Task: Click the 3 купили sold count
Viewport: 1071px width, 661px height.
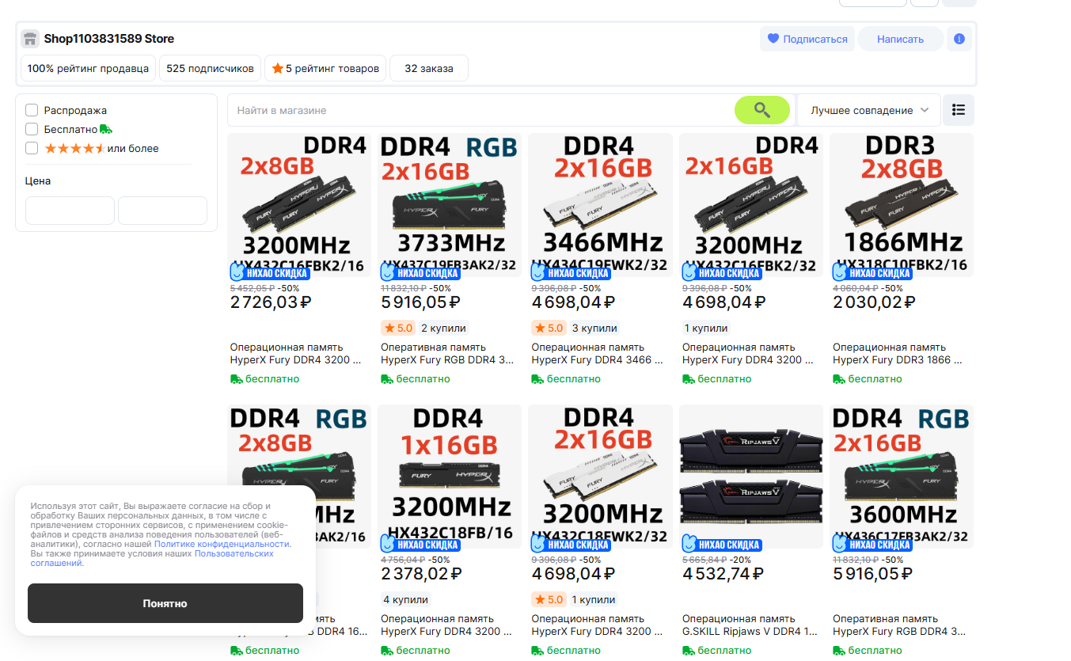Action: pos(594,328)
